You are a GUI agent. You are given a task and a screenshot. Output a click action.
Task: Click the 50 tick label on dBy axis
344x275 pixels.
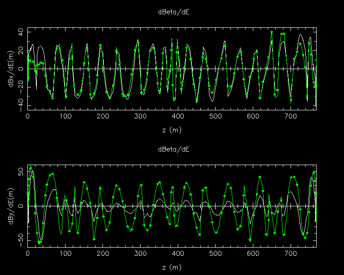(21, 173)
